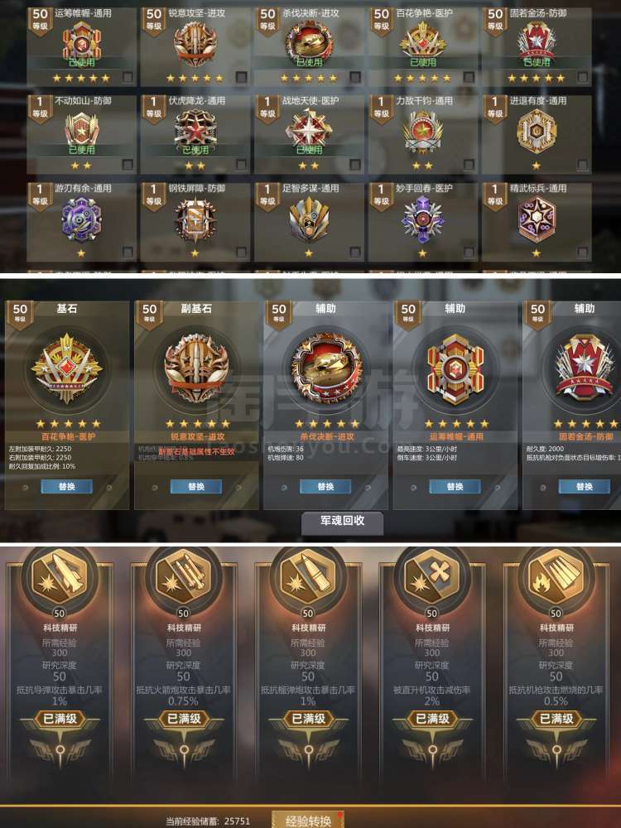Click the 游刃有余-通用 purple medal icon
This screenshot has height=828, width=621.
tap(81, 218)
